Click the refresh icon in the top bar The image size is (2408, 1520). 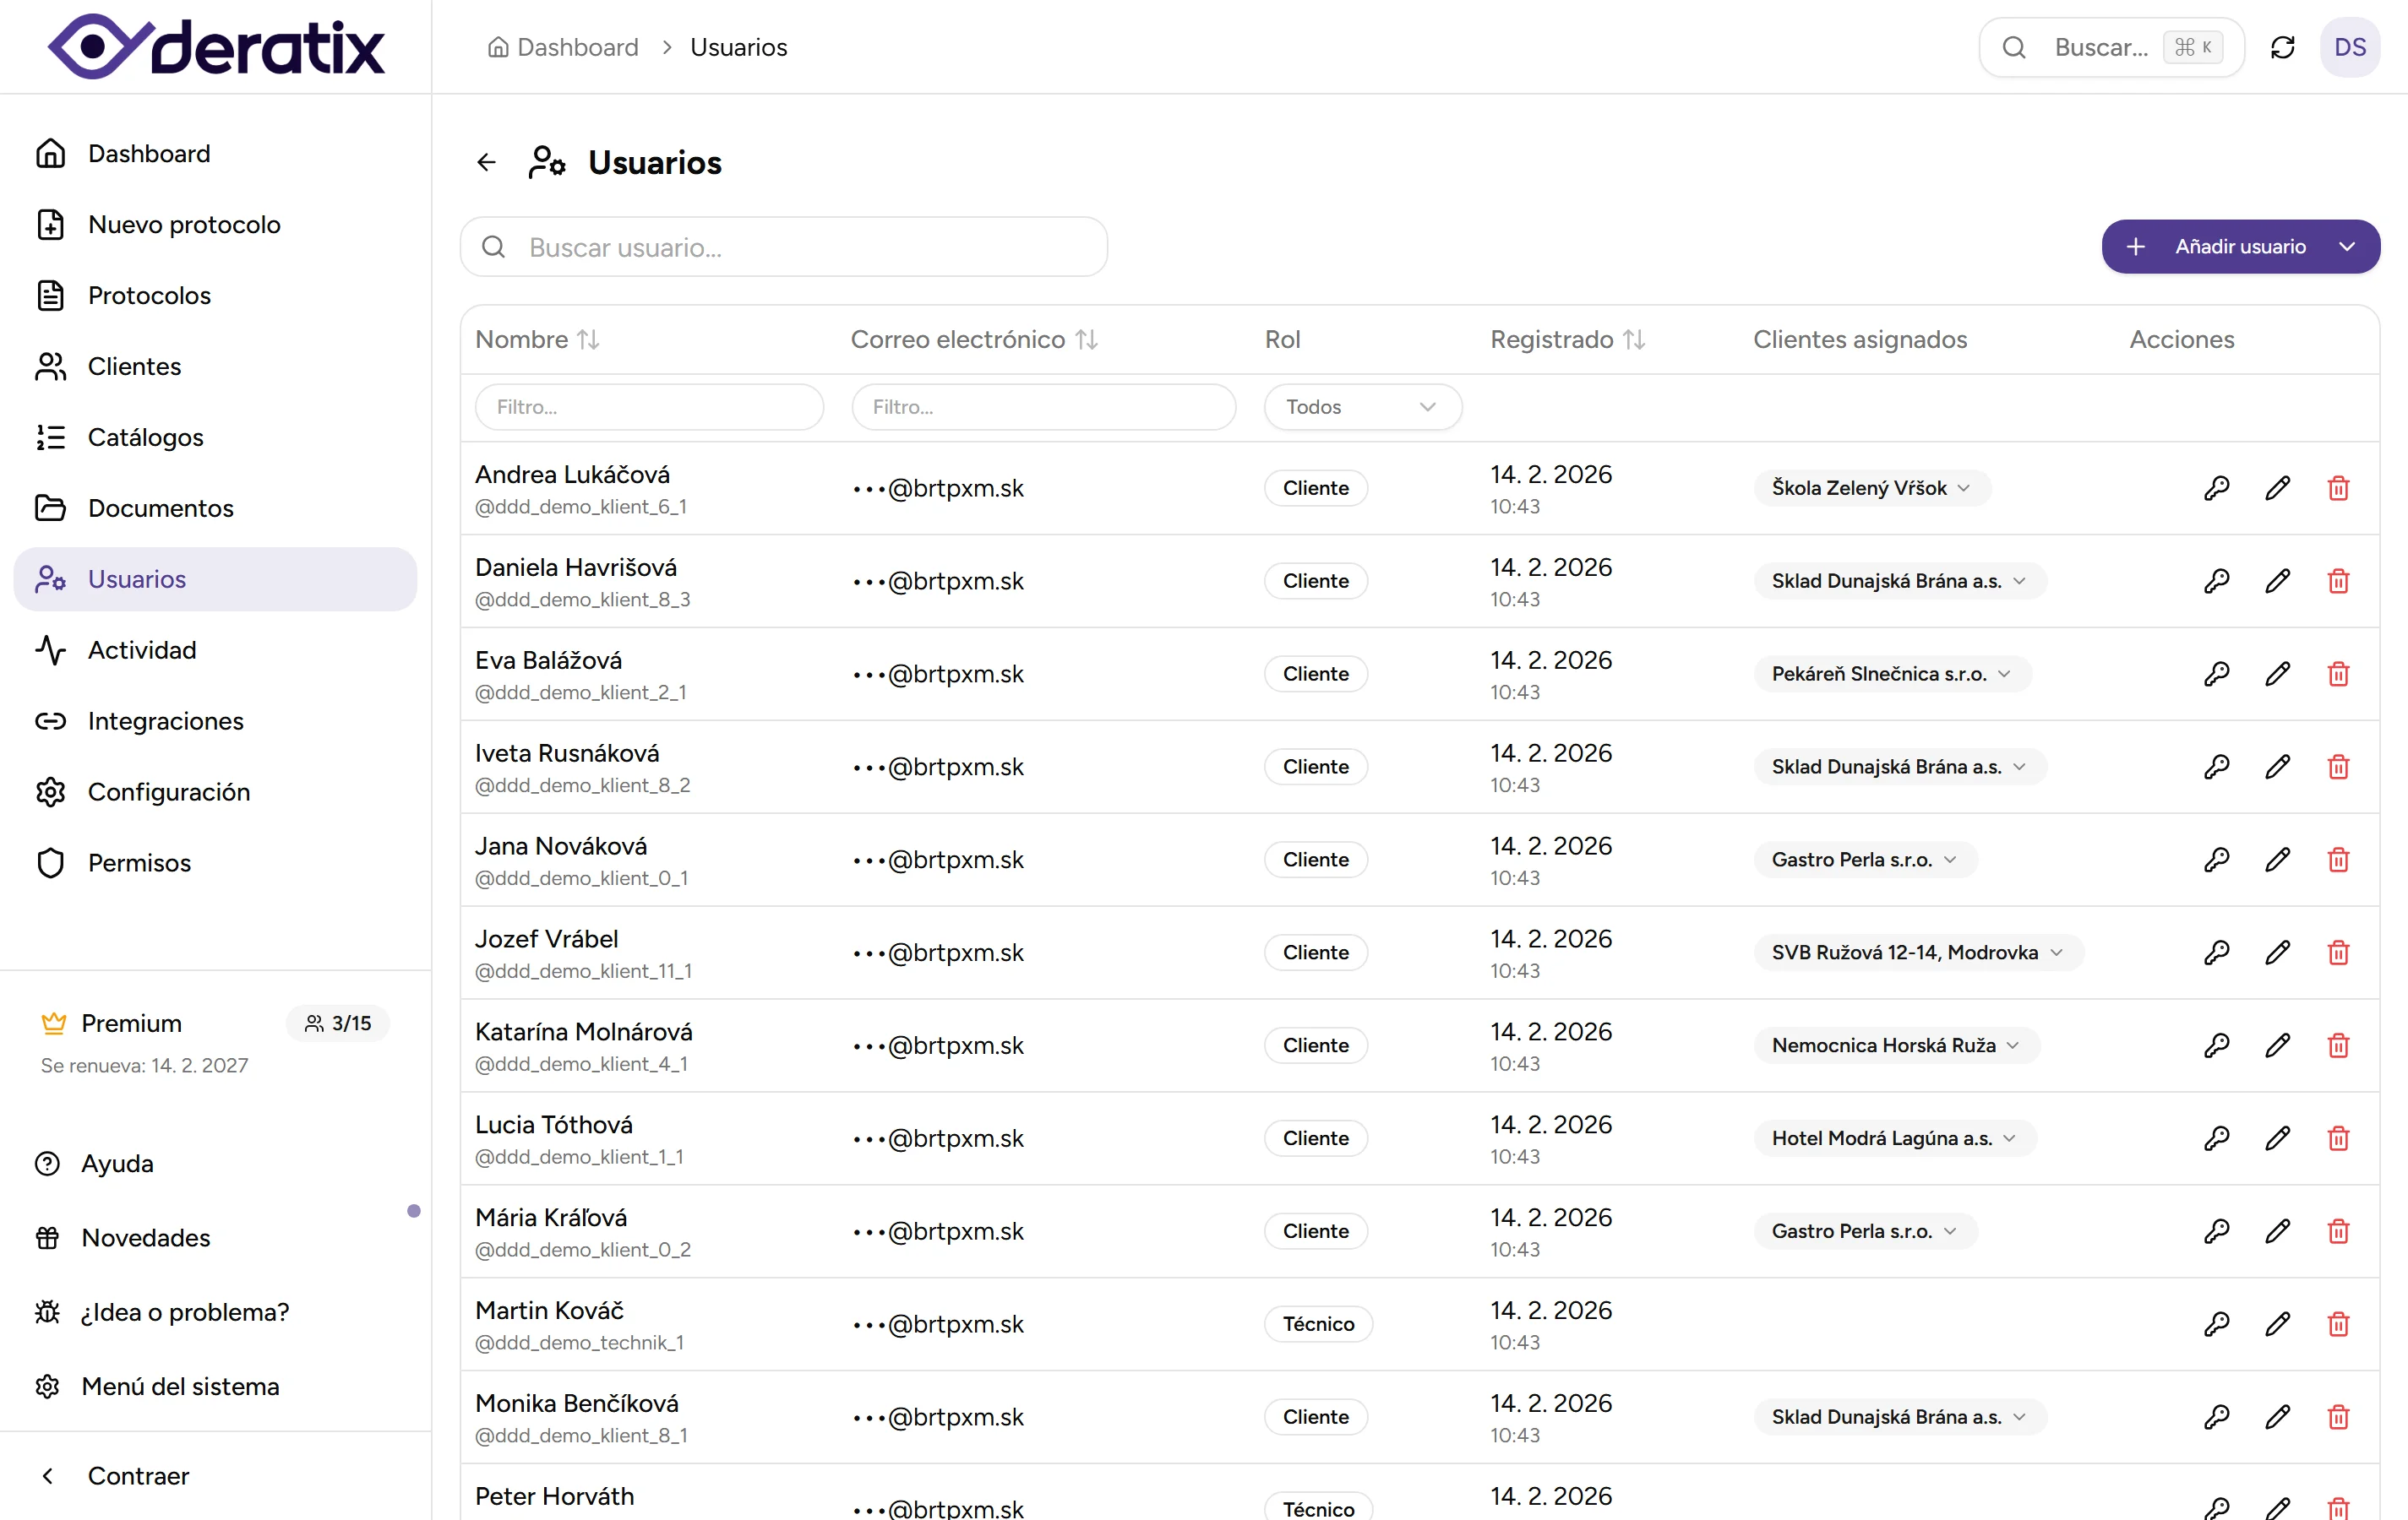(2282, 47)
